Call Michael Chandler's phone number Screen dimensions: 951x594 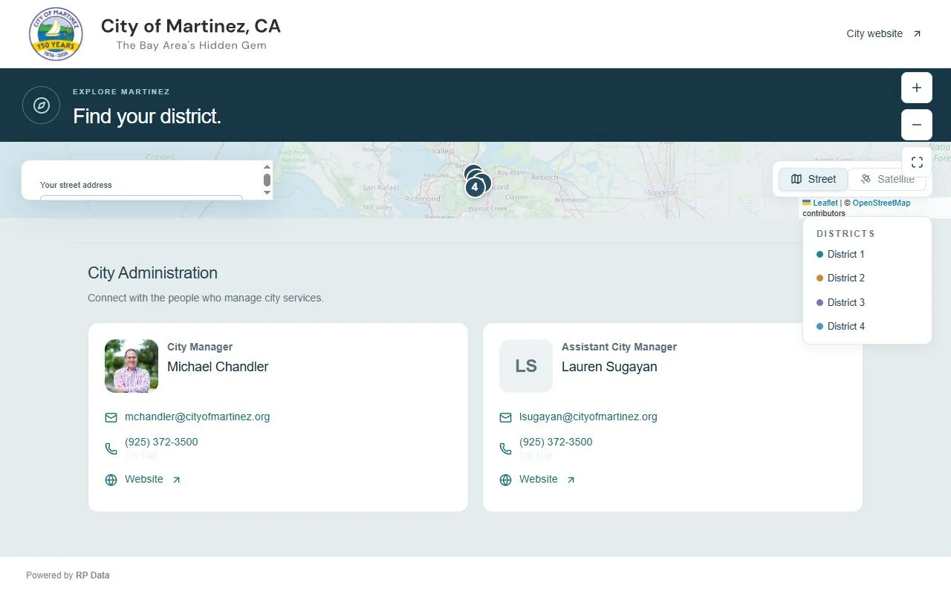tap(161, 442)
